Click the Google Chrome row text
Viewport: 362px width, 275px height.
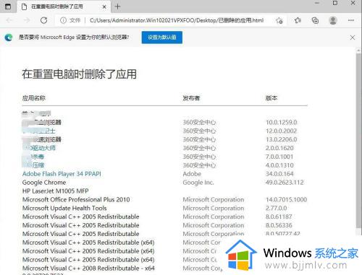click(x=44, y=183)
